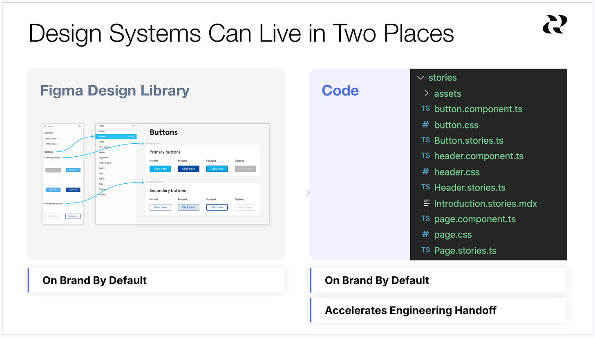Select the outlined focused secondary thumbnail in assets panel

73,216
